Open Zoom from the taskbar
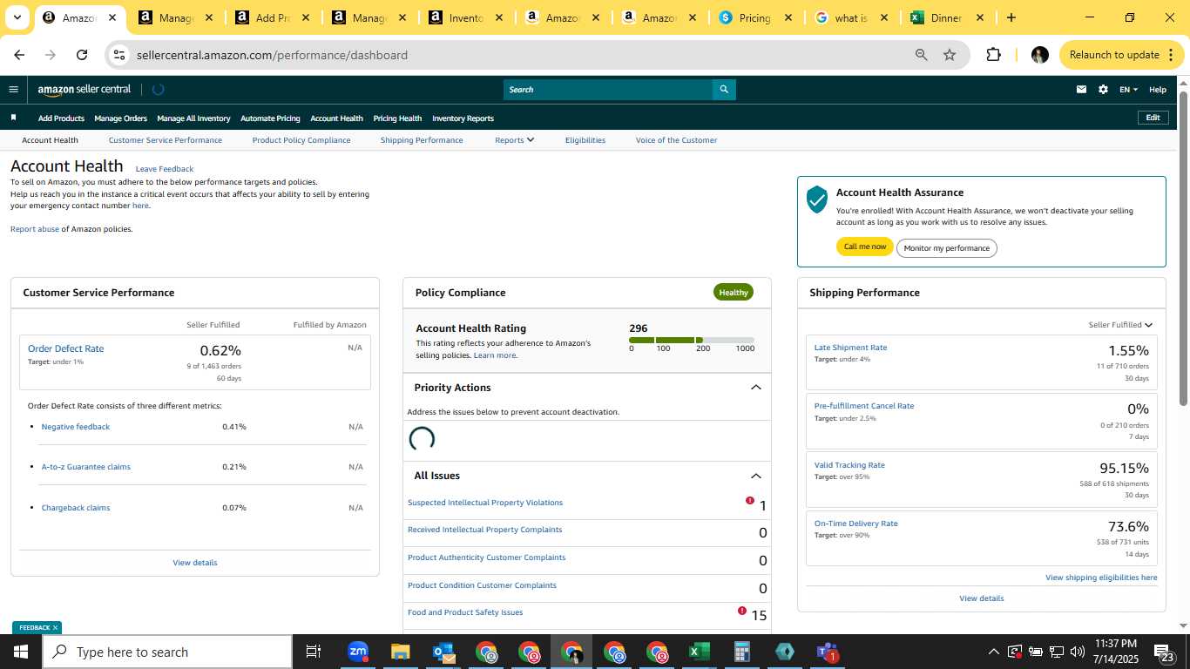The width and height of the screenshot is (1190, 669). [x=358, y=652]
